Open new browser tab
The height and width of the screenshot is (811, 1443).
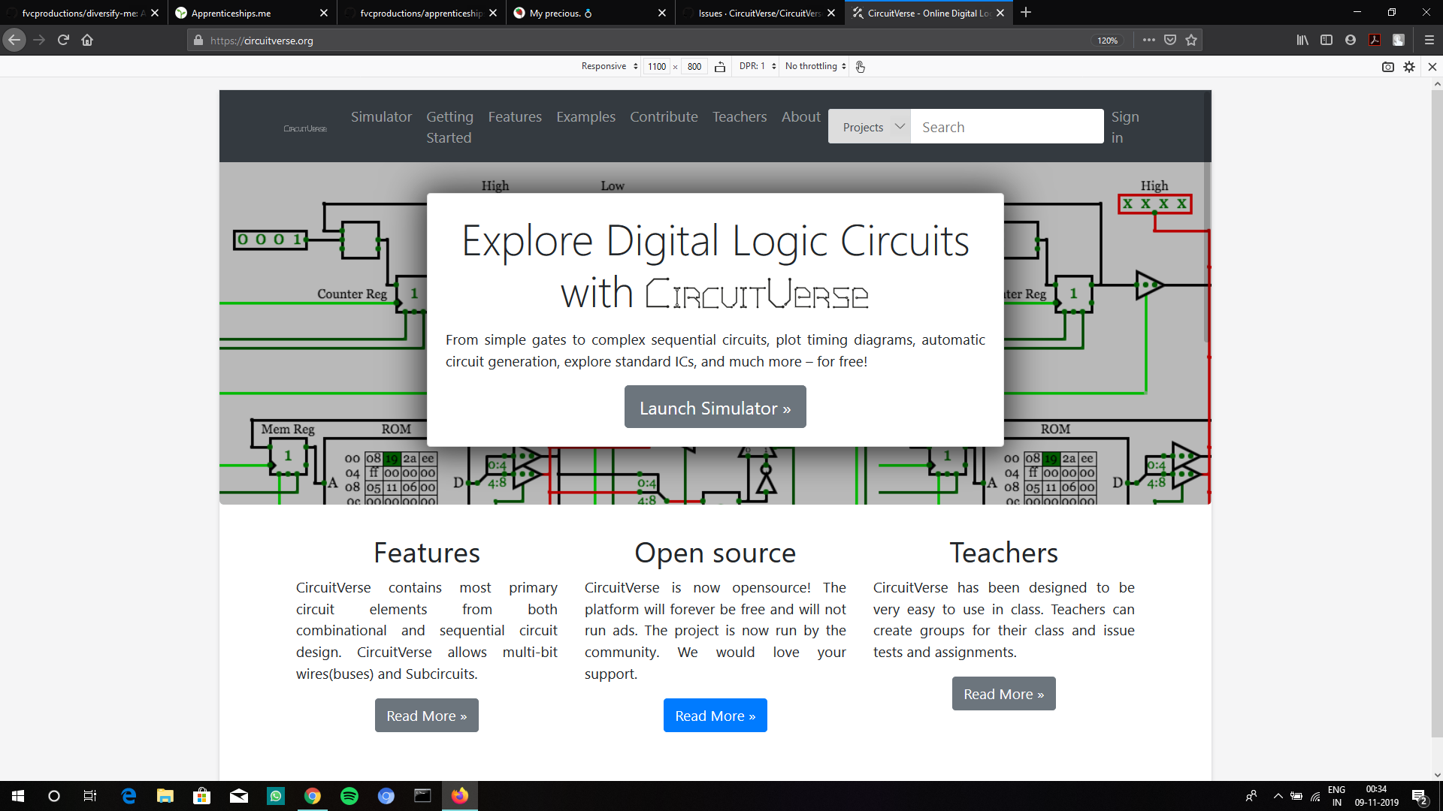tap(1026, 12)
